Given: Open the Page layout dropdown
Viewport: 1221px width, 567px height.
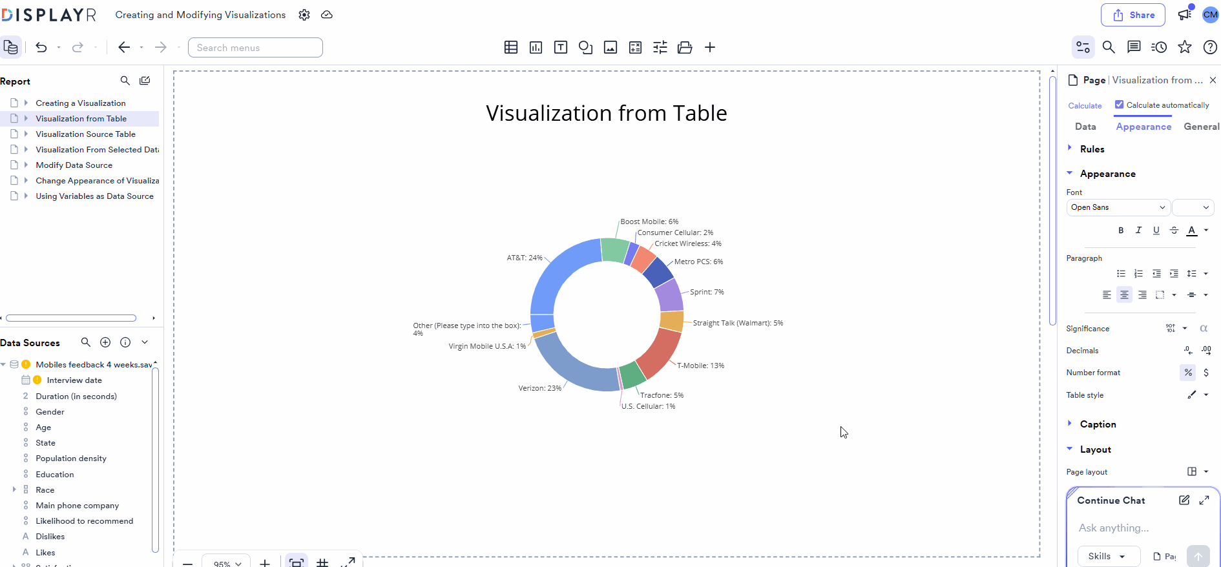Looking at the screenshot, I should [1198, 471].
